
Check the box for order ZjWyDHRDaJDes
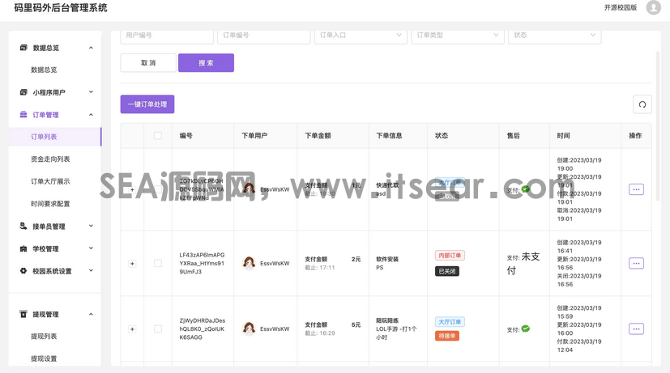tap(158, 328)
